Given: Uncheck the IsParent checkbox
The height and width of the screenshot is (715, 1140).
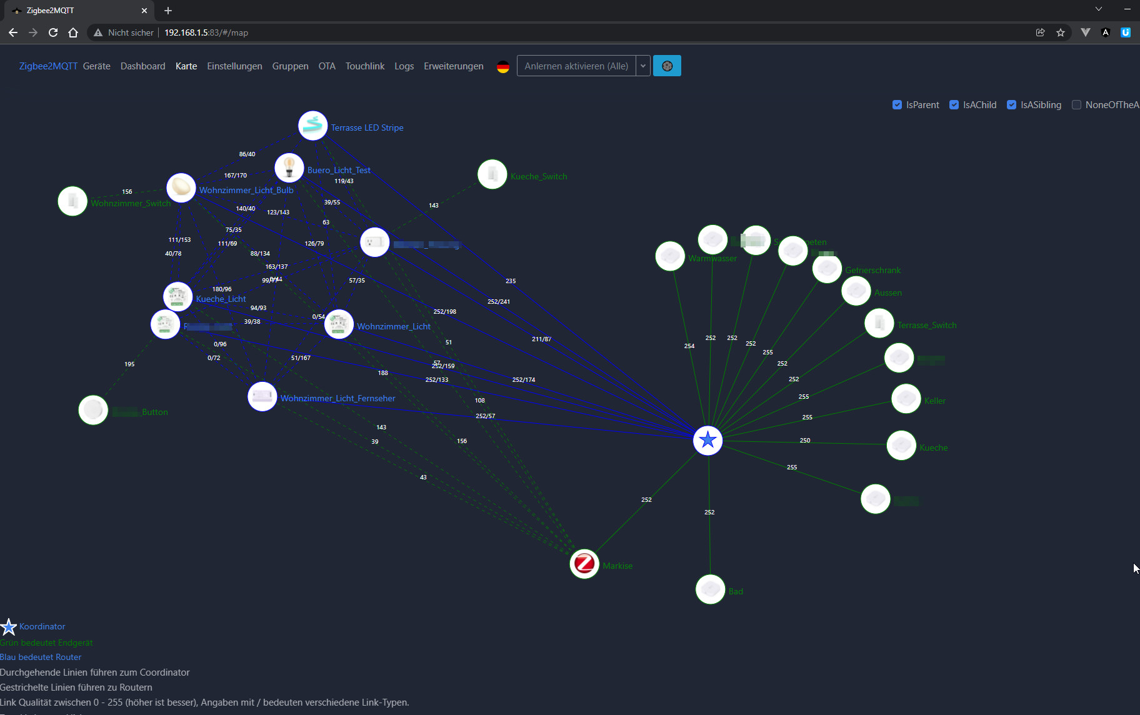Looking at the screenshot, I should [897, 105].
